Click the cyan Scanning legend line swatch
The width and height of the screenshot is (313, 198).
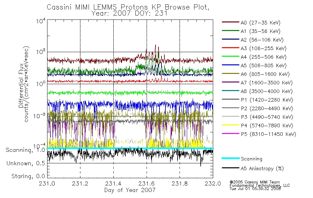coord(230,158)
